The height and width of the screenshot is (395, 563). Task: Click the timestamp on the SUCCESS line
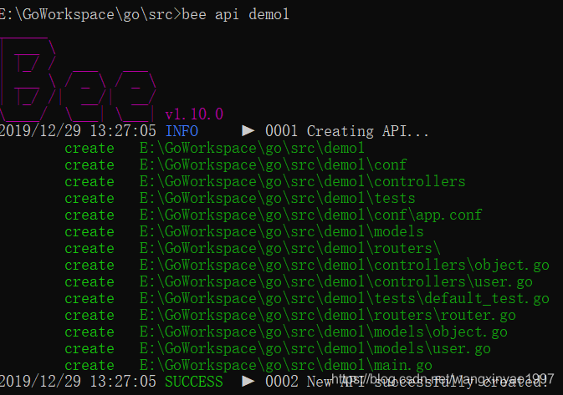point(78,382)
